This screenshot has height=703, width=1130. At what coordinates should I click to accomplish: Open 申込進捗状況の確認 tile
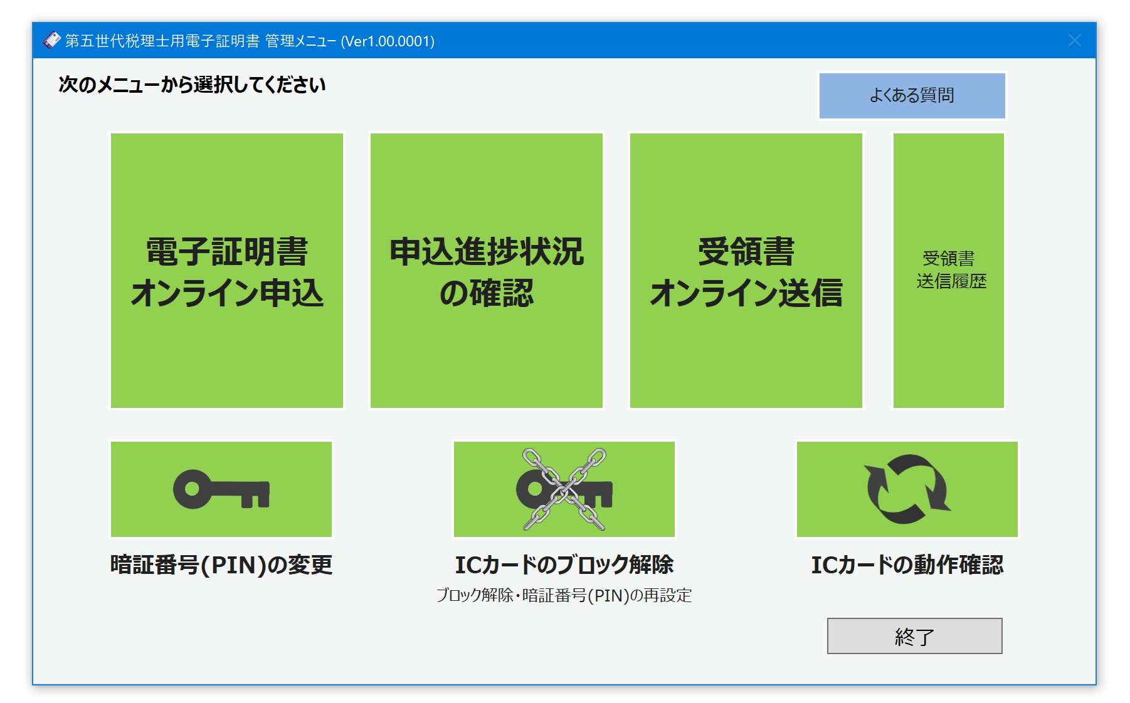tap(486, 271)
